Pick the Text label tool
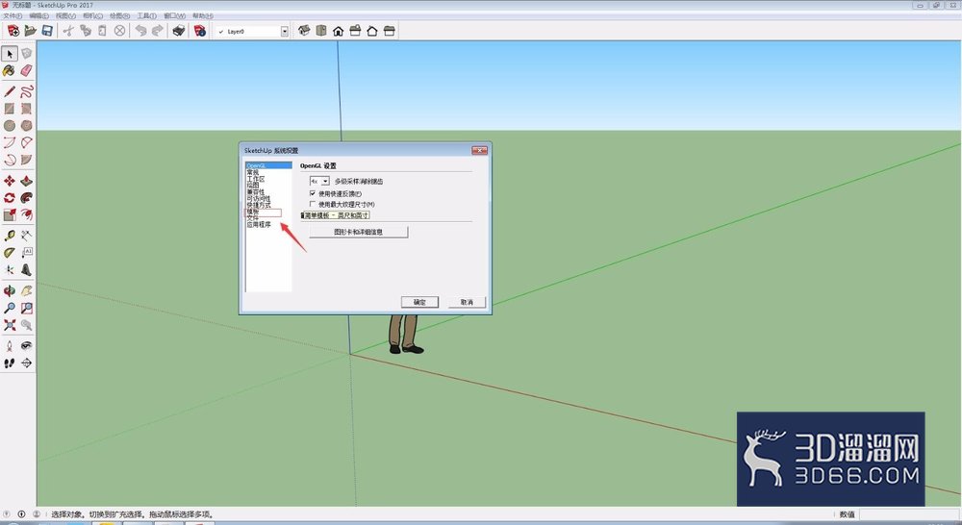The width and height of the screenshot is (962, 525). click(x=26, y=253)
